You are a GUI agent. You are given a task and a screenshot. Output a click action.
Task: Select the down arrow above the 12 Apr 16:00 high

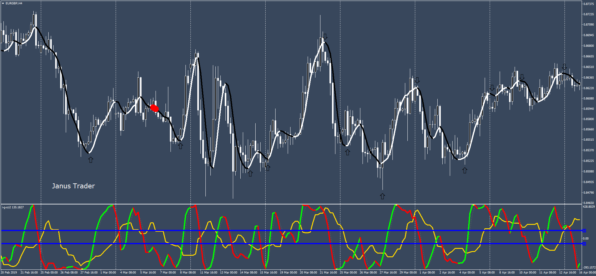[x=564, y=67]
